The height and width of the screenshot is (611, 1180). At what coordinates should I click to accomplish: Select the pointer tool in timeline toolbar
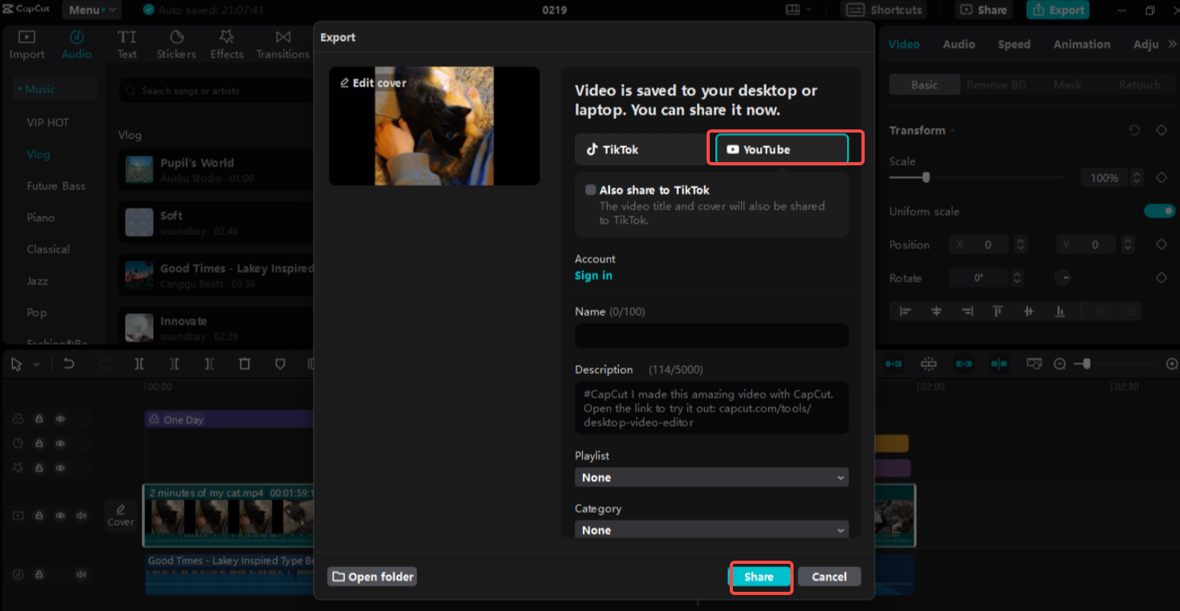click(x=16, y=364)
